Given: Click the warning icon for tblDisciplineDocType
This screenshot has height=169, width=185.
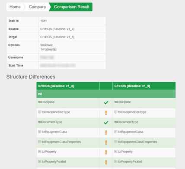Looking at the screenshot, I should click(x=106, y=113).
